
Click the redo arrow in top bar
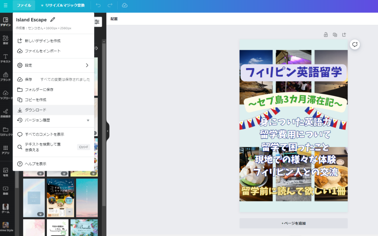pyautogui.click(x=110, y=5)
